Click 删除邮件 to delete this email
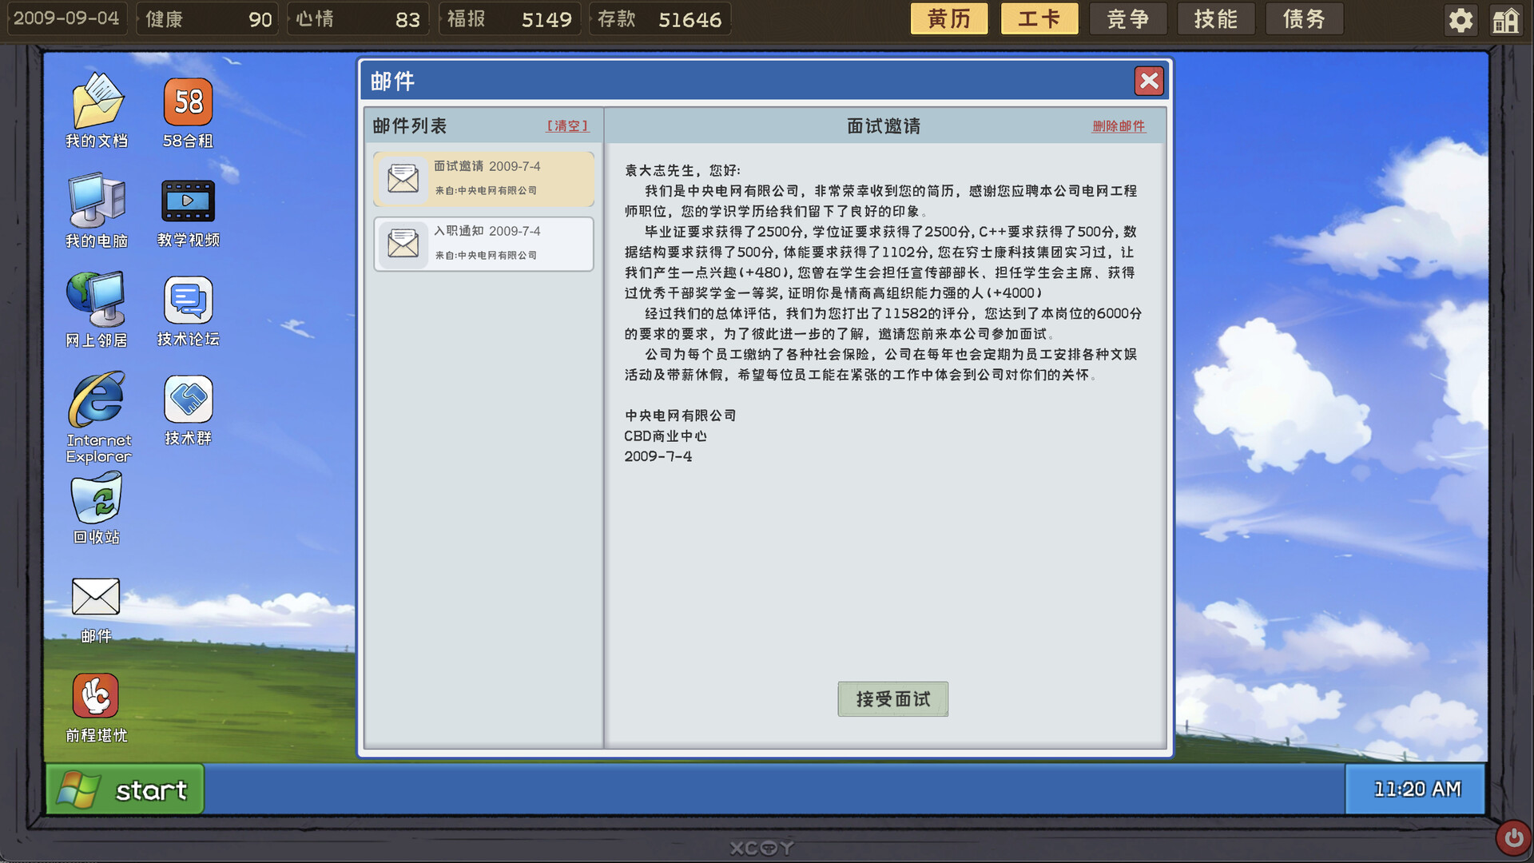 (1119, 125)
